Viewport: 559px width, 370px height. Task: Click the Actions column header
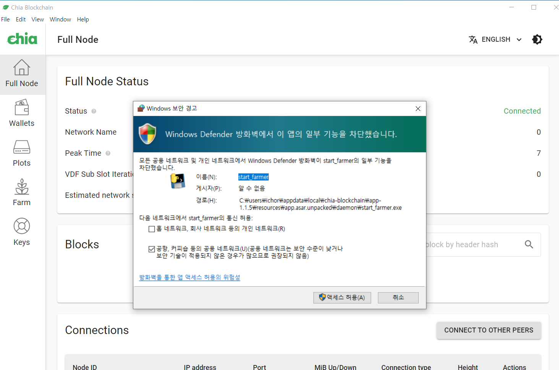514,367
